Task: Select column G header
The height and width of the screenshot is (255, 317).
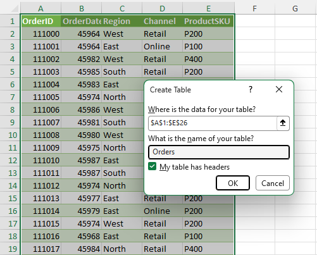Action: click(x=295, y=9)
